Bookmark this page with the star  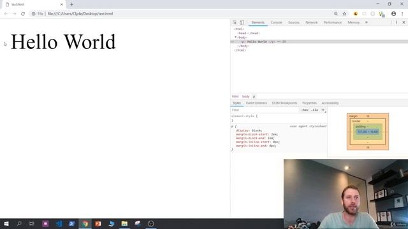coord(344,14)
